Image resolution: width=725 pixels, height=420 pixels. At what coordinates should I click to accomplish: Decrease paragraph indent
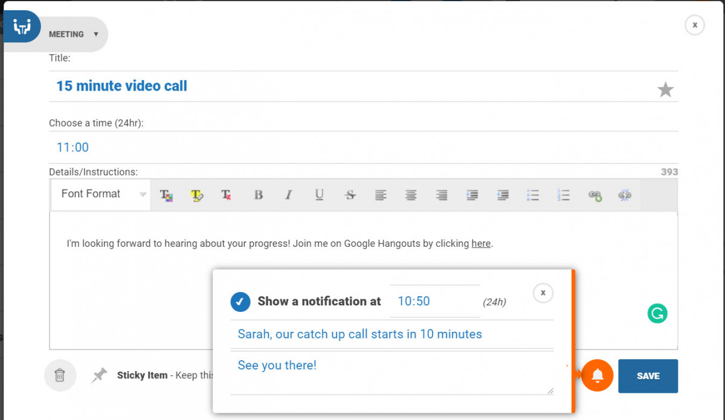(503, 195)
